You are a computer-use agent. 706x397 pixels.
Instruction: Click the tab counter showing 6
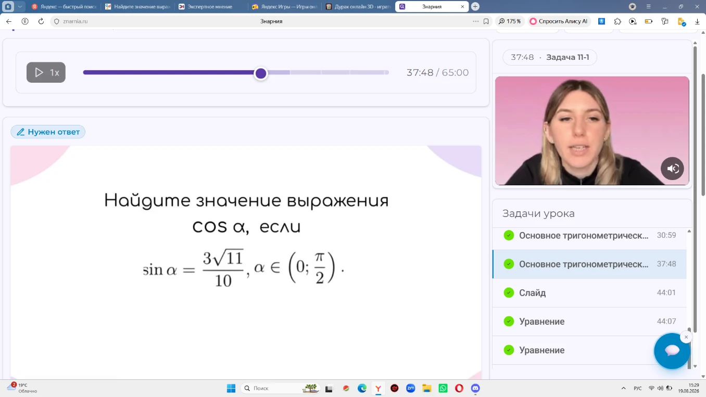pos(8,7)
